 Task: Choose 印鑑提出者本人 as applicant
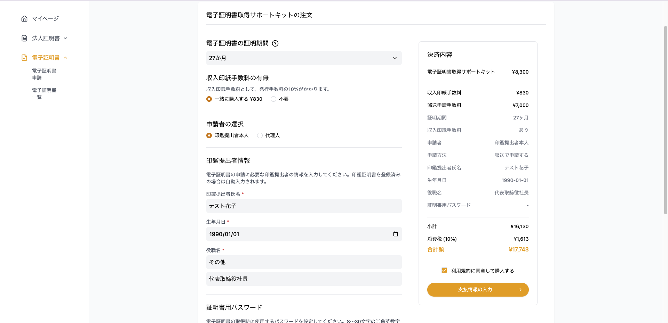pyautogui.click(x=209, y=135)
